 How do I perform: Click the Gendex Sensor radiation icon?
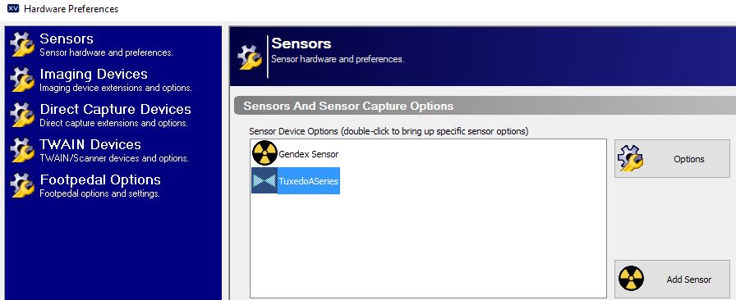[x=264, y=153]
